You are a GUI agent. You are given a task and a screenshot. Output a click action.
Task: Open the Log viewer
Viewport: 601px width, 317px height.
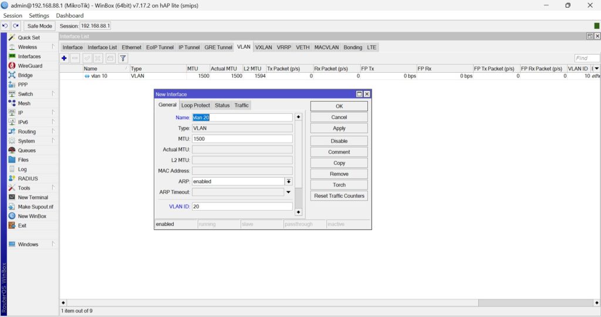22,169
